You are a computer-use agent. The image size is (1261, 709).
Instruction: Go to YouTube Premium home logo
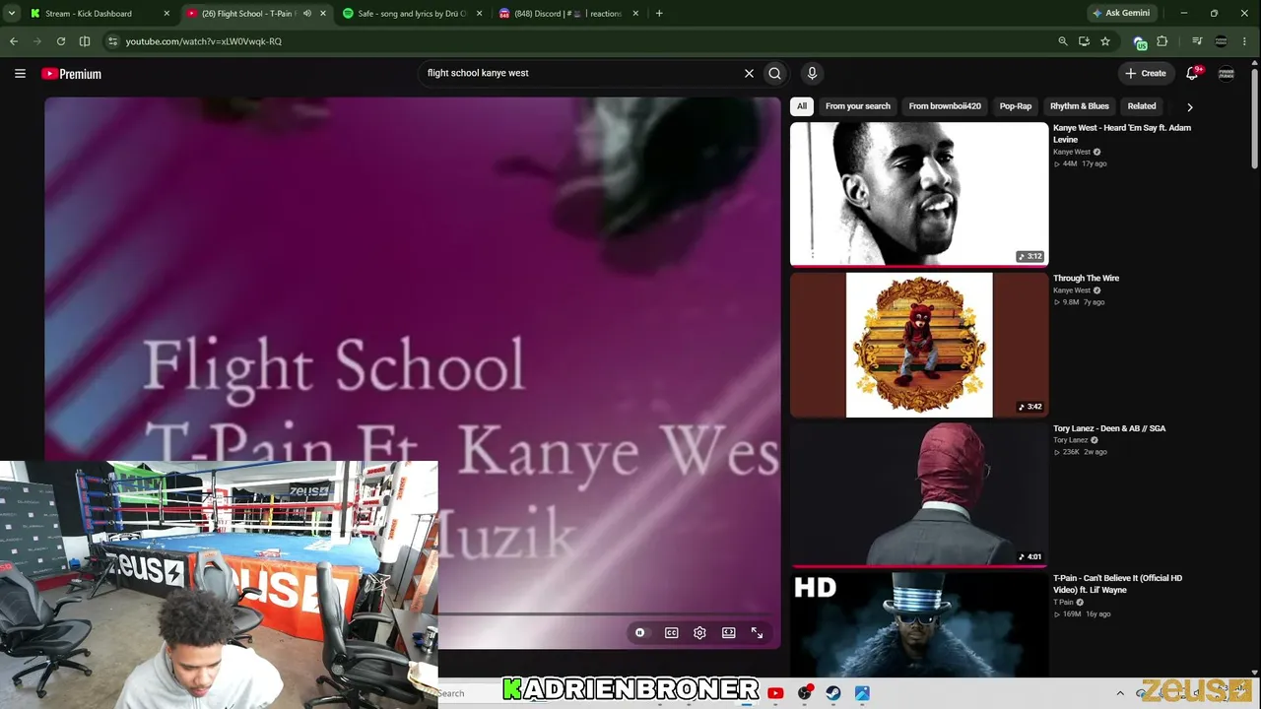pos(71,74)
